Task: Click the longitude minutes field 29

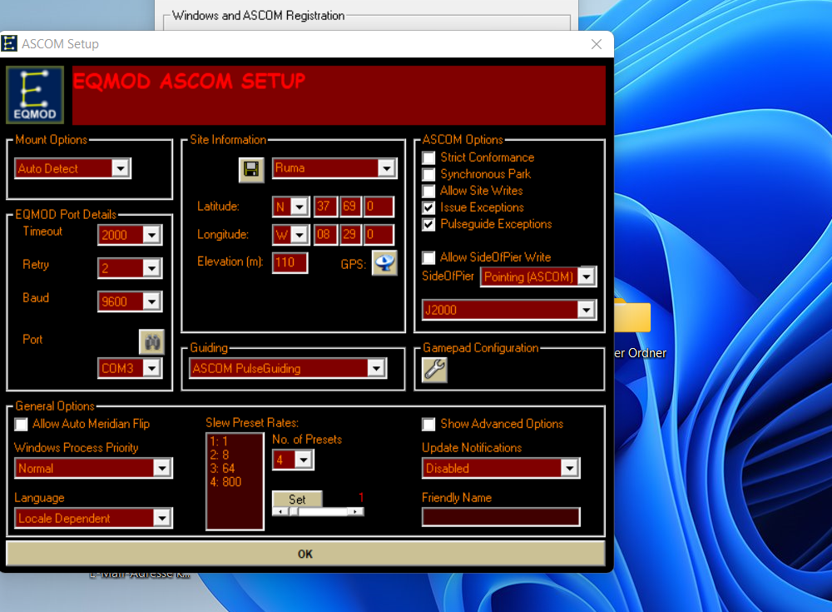Action: coord(350,234)
